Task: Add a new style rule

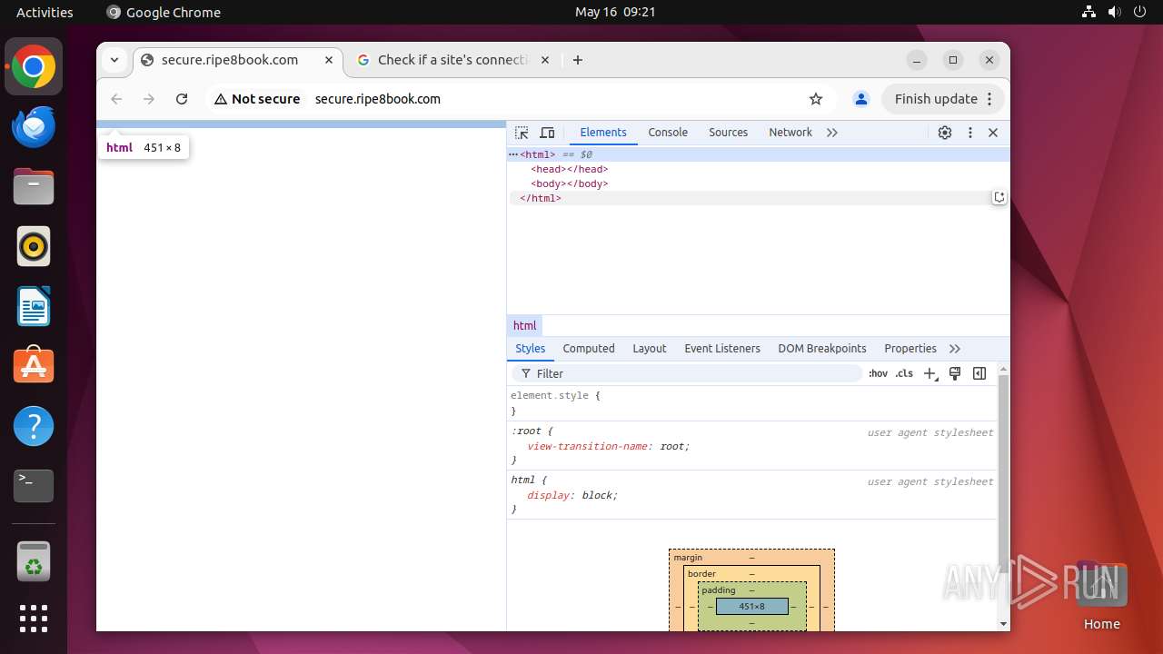Action: tap(930, 373)
